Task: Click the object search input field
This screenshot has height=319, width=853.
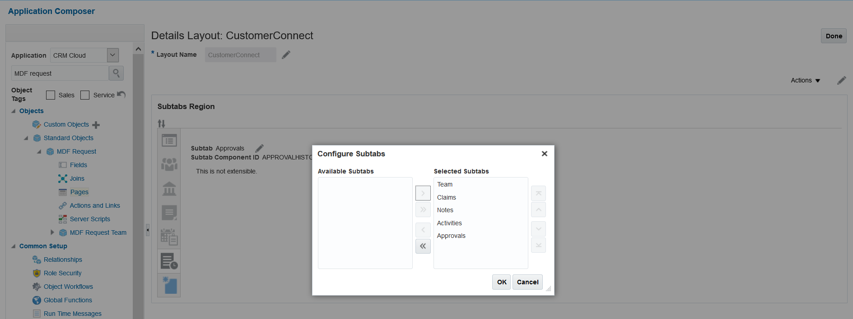Action: point(60,73)
